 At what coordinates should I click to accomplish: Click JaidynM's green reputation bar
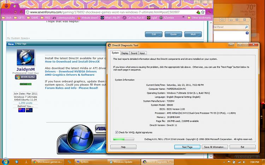pyautogui.click(x=25, y=84)
